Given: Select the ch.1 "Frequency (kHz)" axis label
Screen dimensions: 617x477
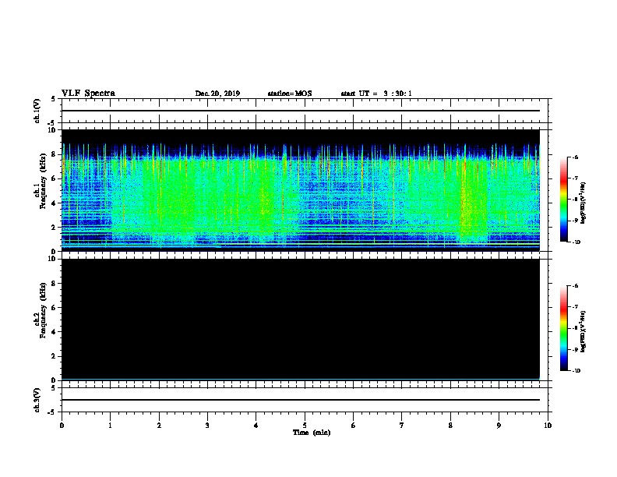Looking at the screenshot, I should click(43, 181).
